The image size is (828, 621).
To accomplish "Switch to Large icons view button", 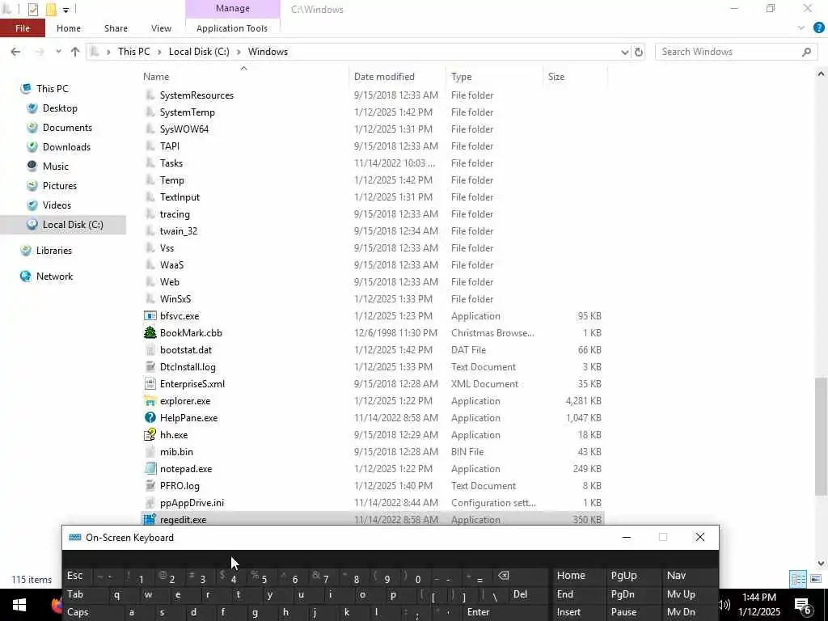I will point(815,579).
